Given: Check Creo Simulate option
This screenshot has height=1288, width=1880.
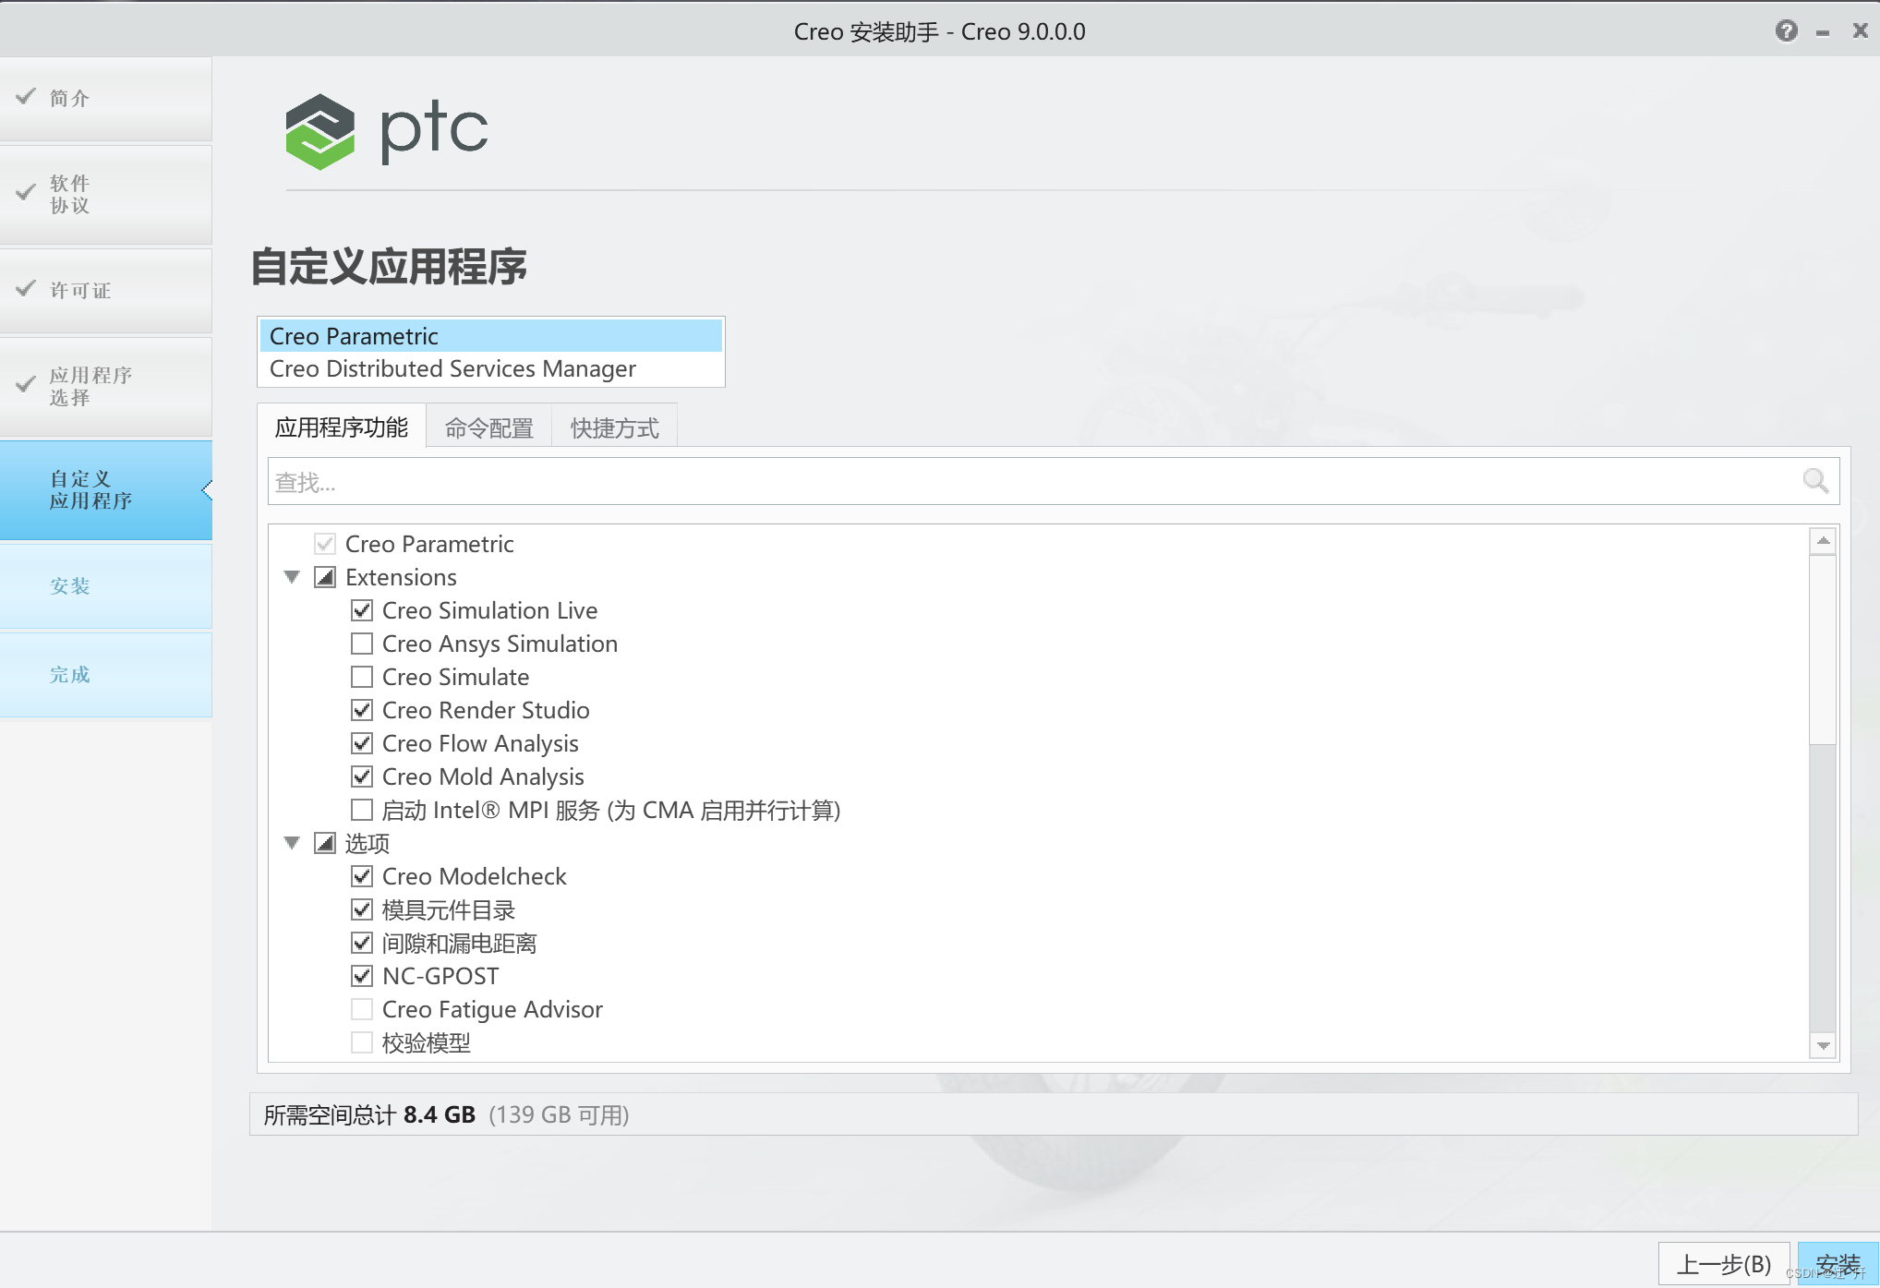Looking at the screenshot, I should click(x=362, y=677).
